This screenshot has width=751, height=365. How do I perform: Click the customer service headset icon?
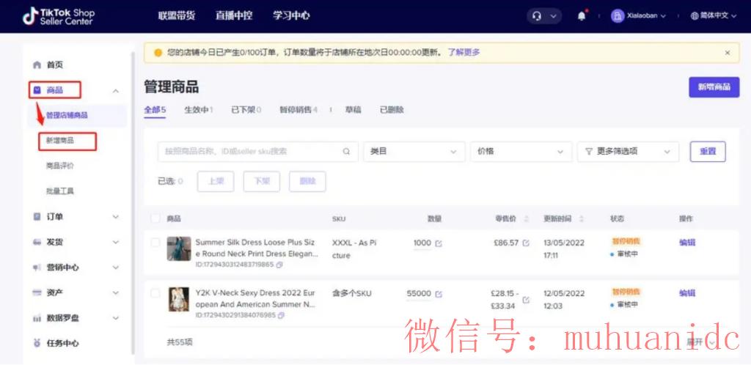pyautogui.click(x=538, y=16)
